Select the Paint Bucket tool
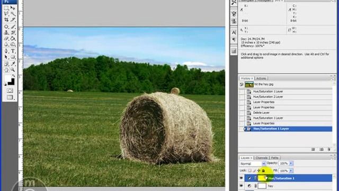The image size is (339, 191). [x=13, y=39]
